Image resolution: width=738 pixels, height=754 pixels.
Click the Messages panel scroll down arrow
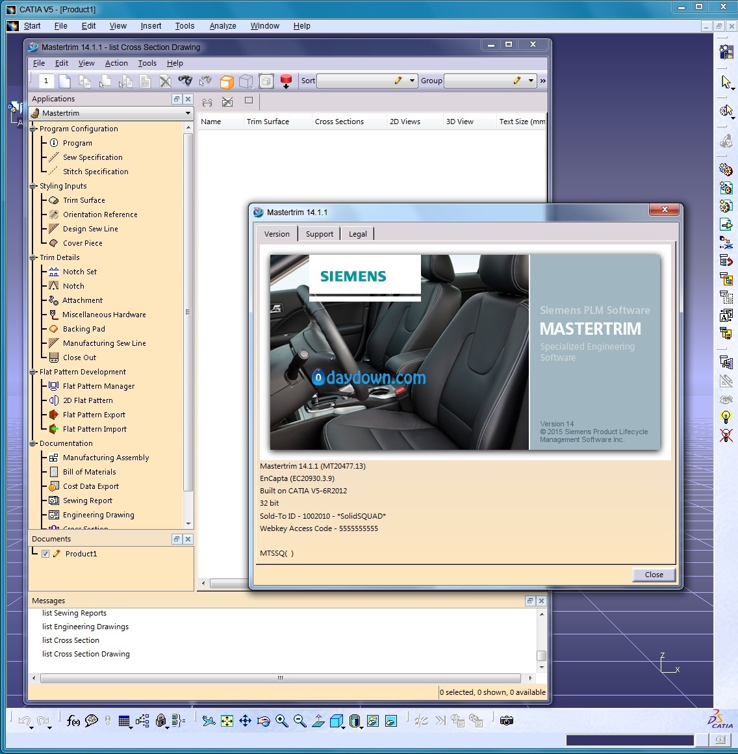pos(542,667)
